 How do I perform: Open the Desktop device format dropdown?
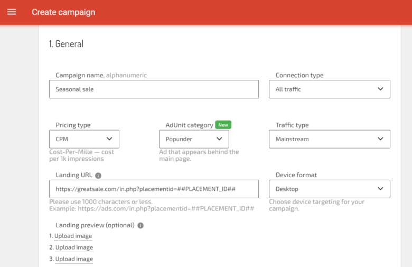tap(330, 189)
